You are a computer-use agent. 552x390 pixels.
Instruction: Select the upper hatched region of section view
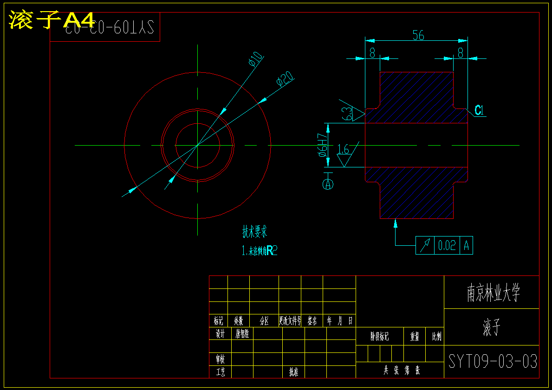(416, 97)
